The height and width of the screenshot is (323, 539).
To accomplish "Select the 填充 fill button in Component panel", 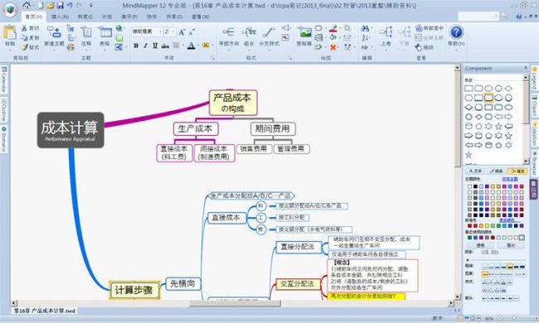I will 517,171.
